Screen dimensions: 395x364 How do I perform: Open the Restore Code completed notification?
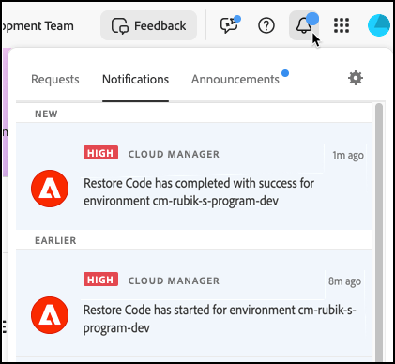click(193, 176)
